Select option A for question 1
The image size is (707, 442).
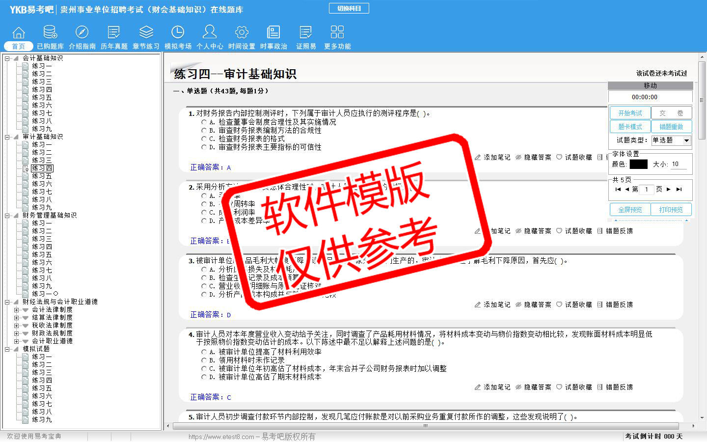tap(204, 122)
